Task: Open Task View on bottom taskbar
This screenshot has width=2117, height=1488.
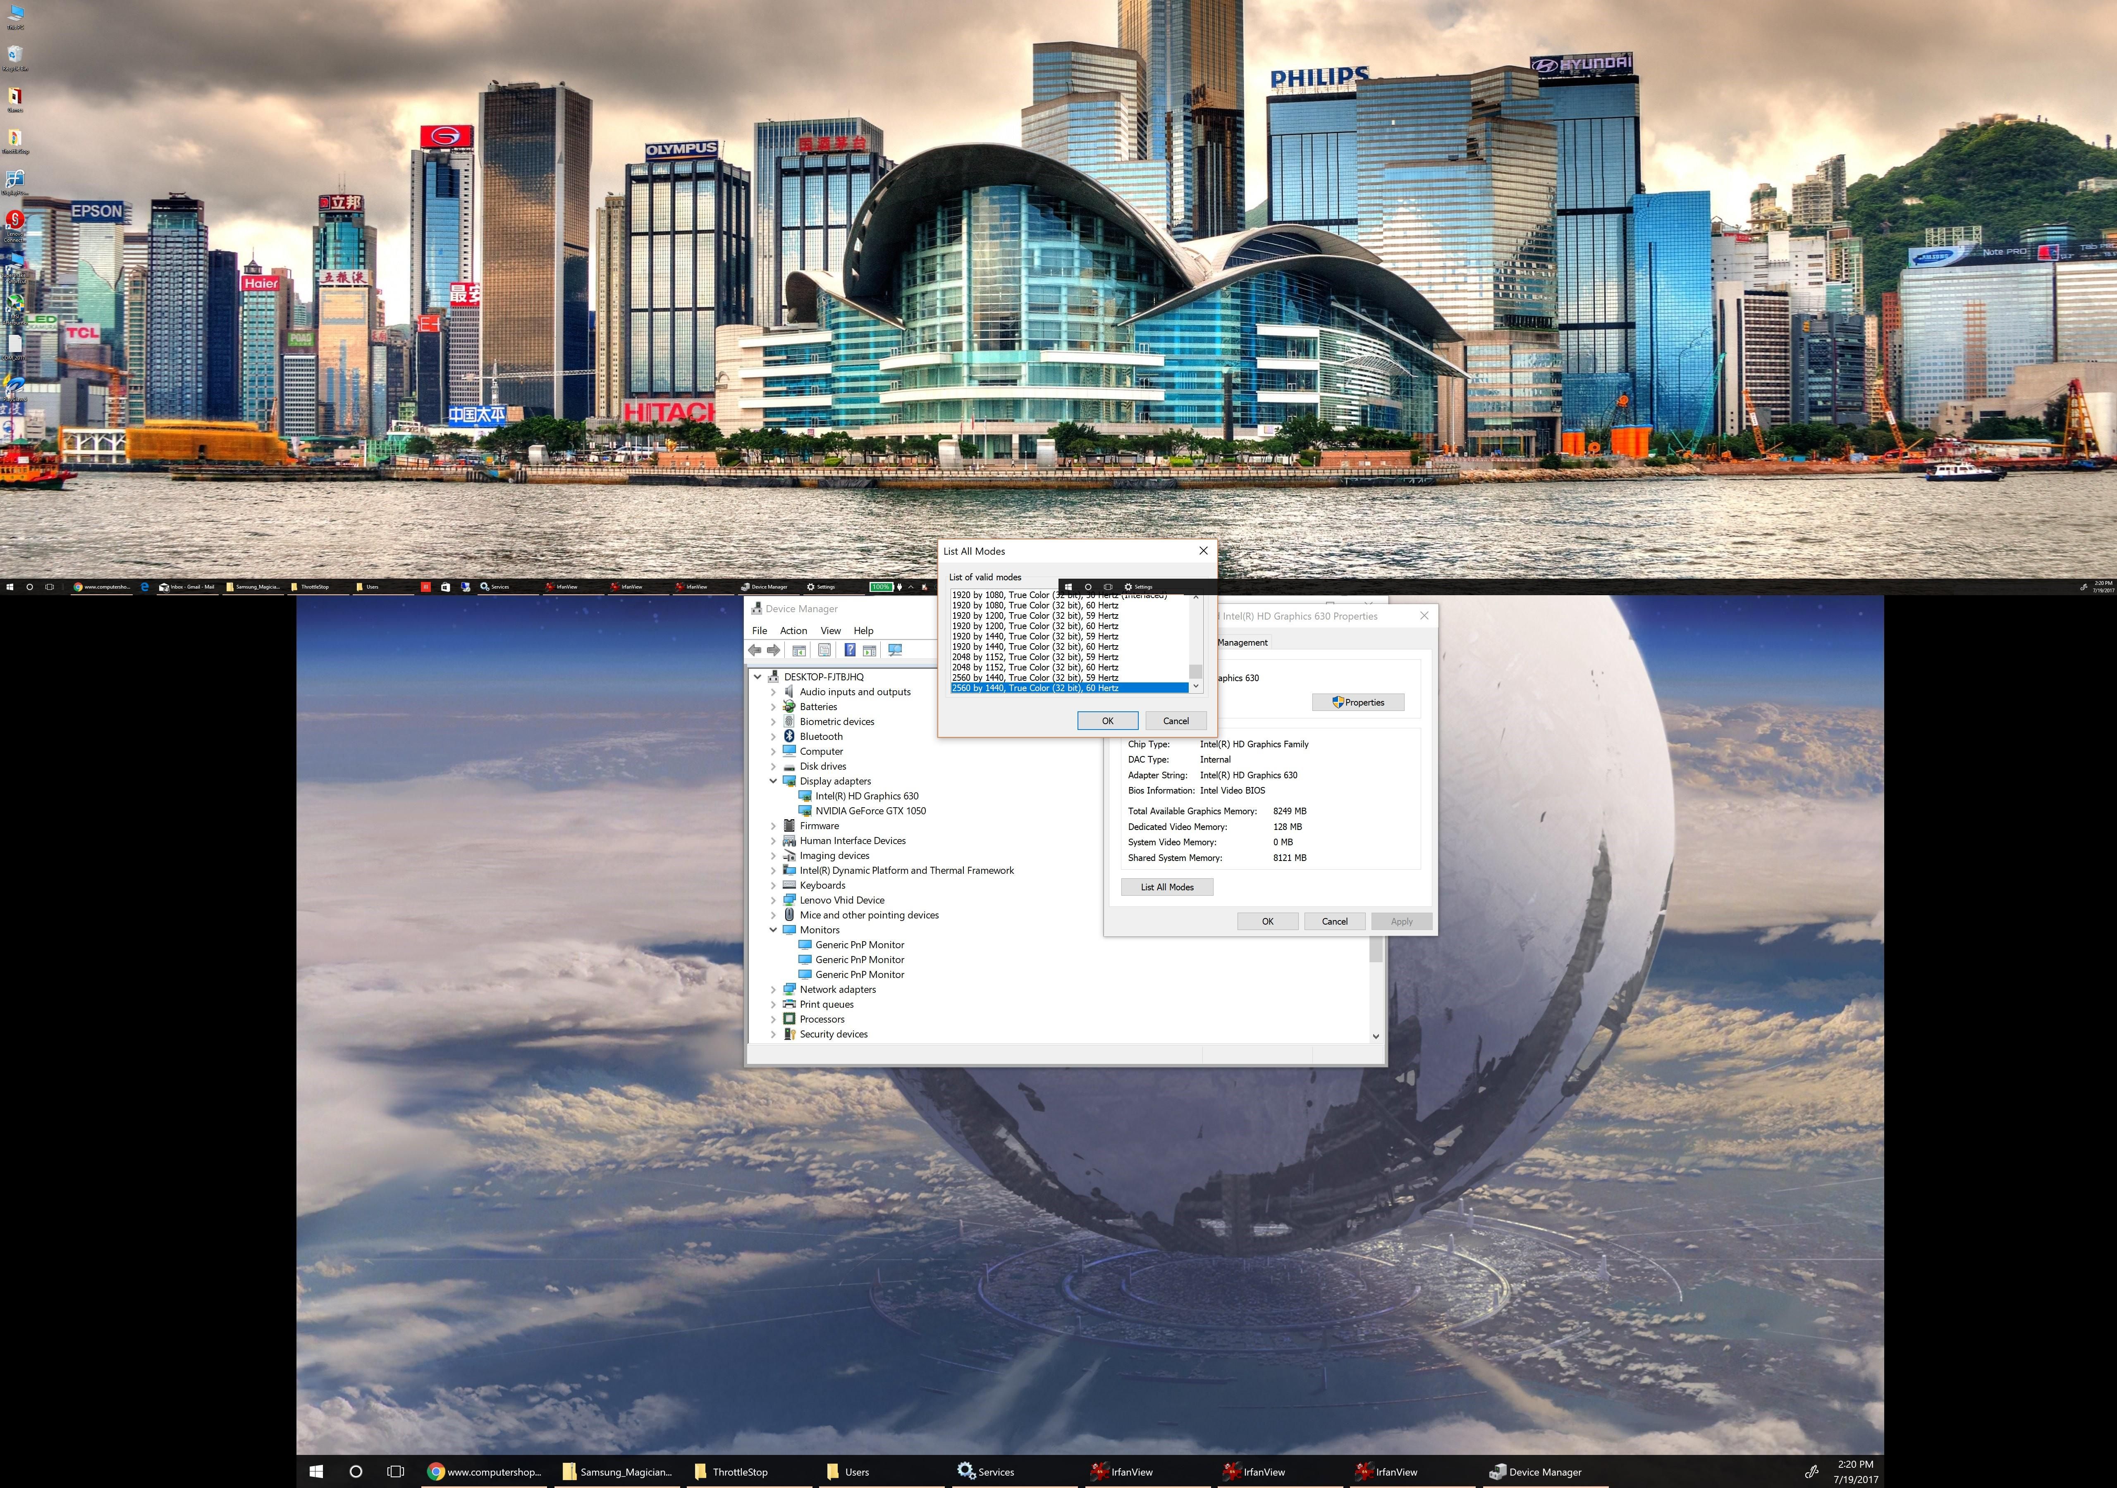Action: [x=396, y=1471]
